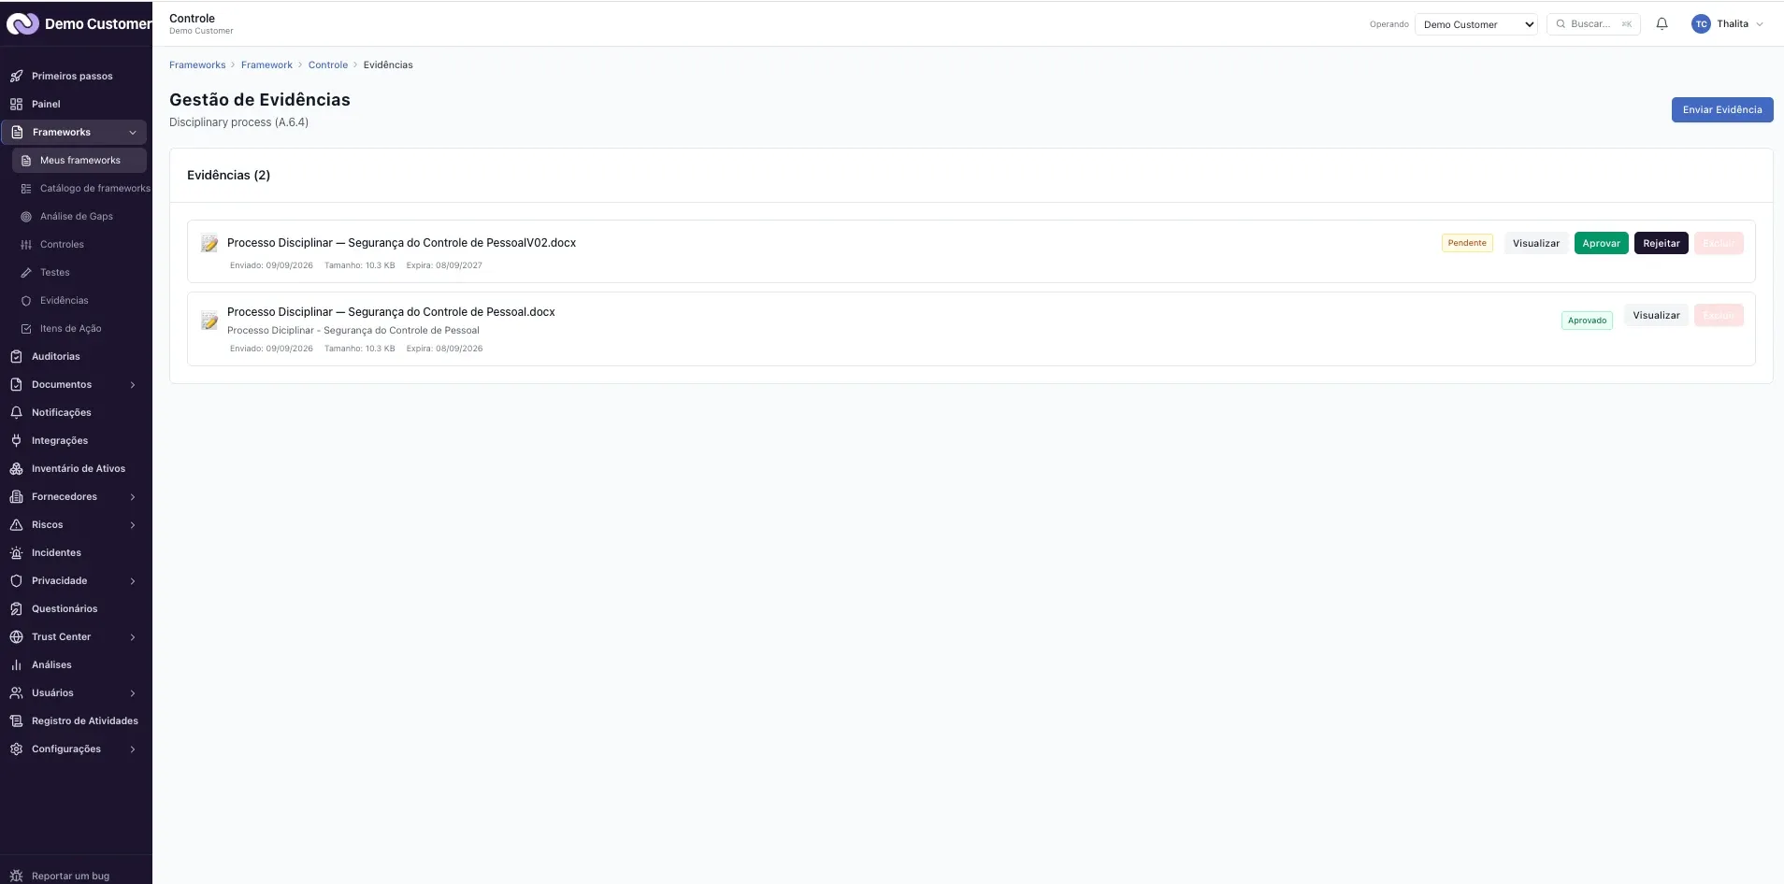Follow the Controle breadcrumb link
Viewport: 1784px width, 884px height.
(328, 64)
